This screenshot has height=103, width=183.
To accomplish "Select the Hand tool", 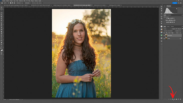I will point(1,43).
